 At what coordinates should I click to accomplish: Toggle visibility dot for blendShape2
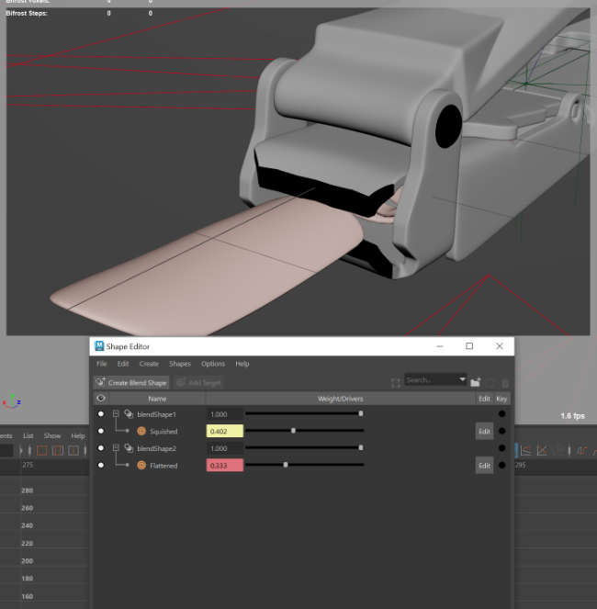tap(101, 448)
